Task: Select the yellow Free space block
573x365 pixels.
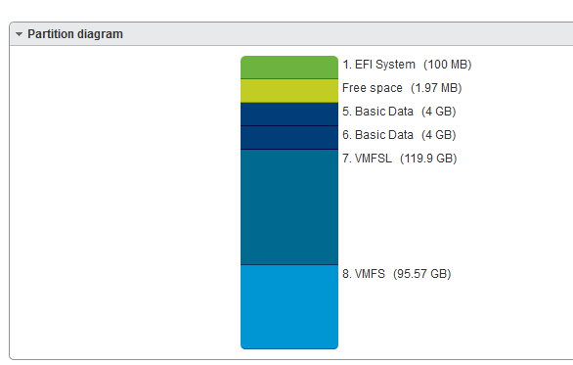Action: click(x=289, y=91)
